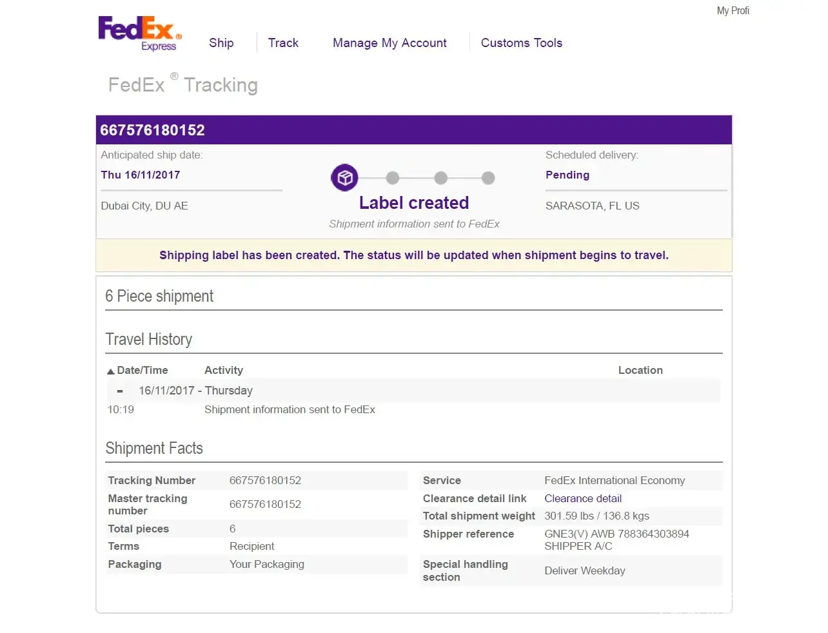Screen dimensions: 828x633
Task: Click the purple package icon above Label created
Action: click(344, 177)
